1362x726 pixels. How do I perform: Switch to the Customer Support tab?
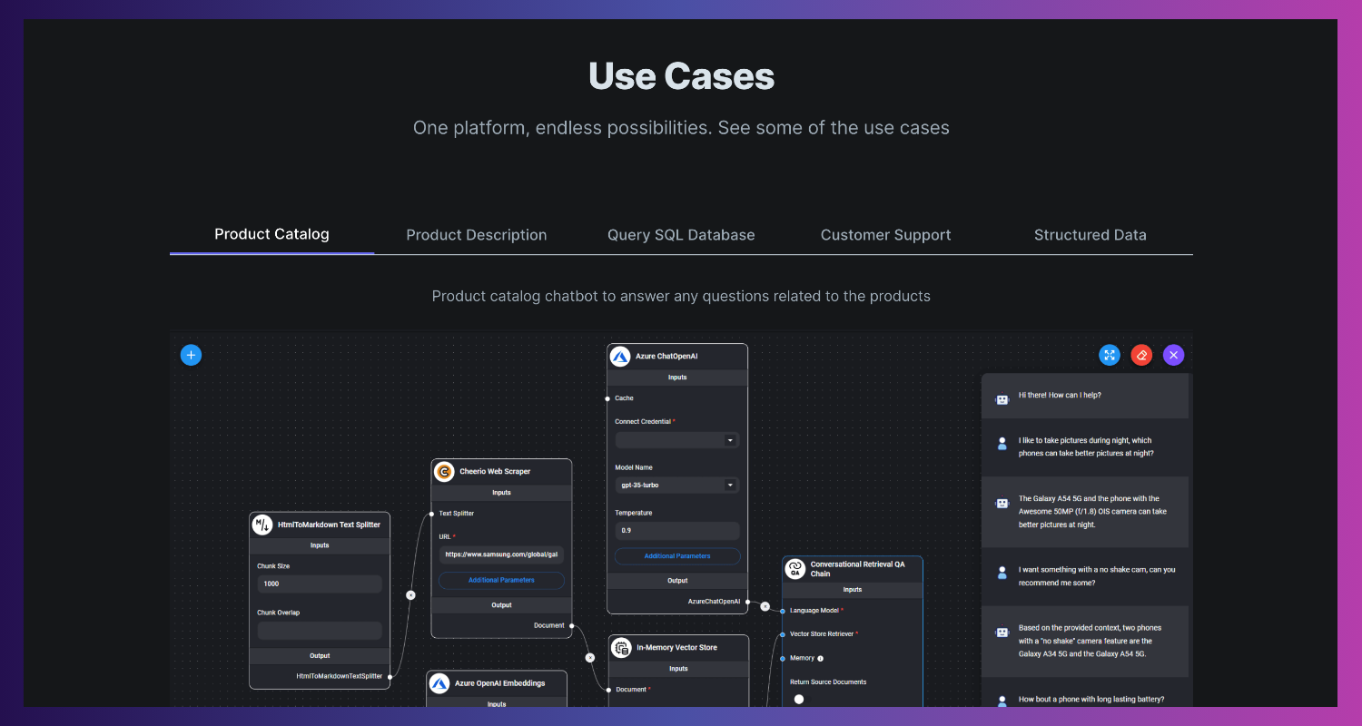[x=885, y=234]
